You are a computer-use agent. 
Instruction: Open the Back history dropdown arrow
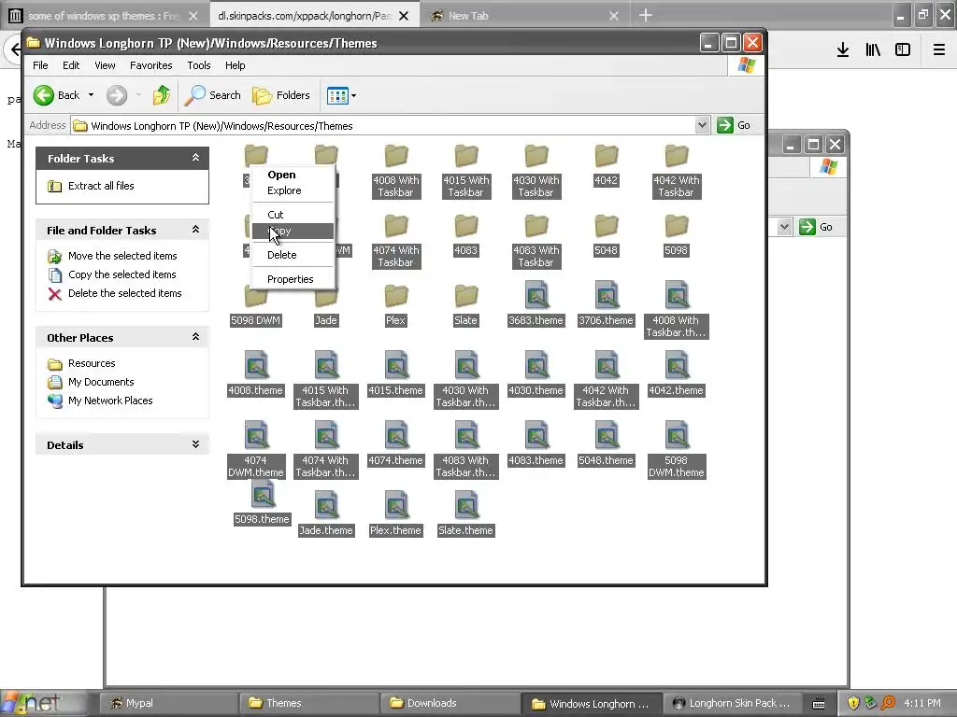coord(91,95)
